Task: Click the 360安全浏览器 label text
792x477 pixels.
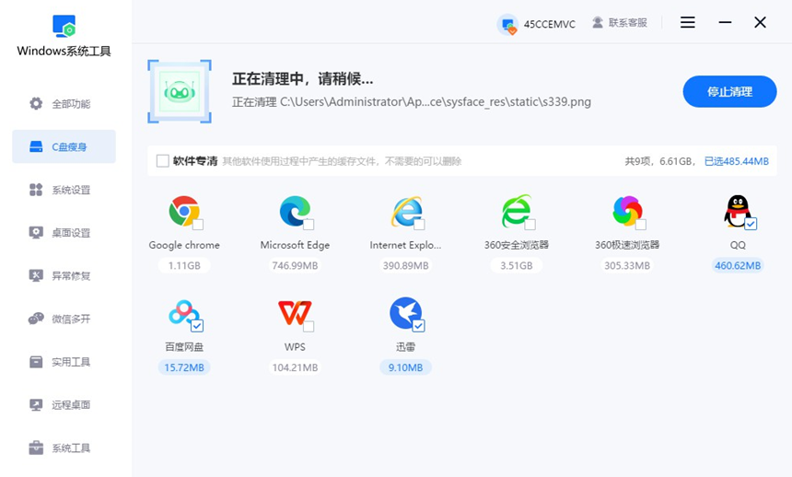Action: [x=517, y=245]
